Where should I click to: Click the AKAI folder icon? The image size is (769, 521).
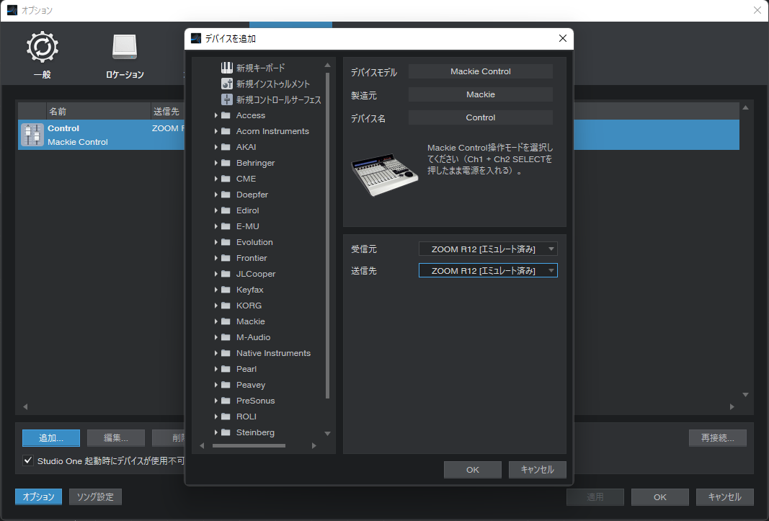click(226, 147)
